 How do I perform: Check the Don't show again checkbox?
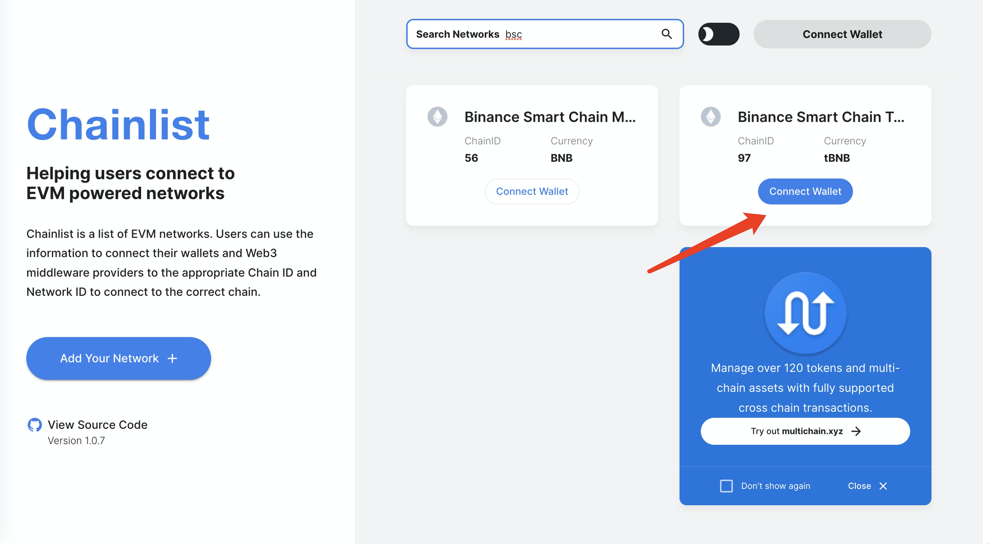coord(726,486)
